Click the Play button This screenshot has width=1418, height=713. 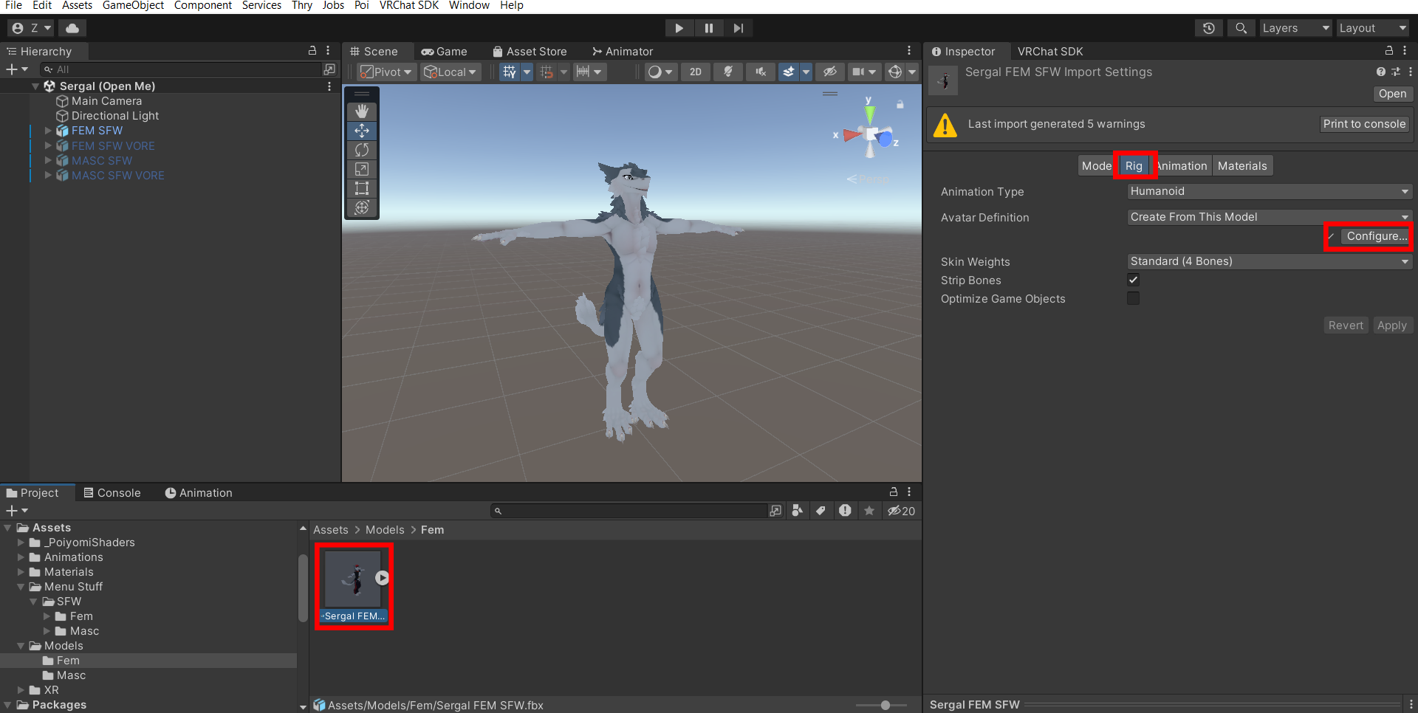[679, 28]
